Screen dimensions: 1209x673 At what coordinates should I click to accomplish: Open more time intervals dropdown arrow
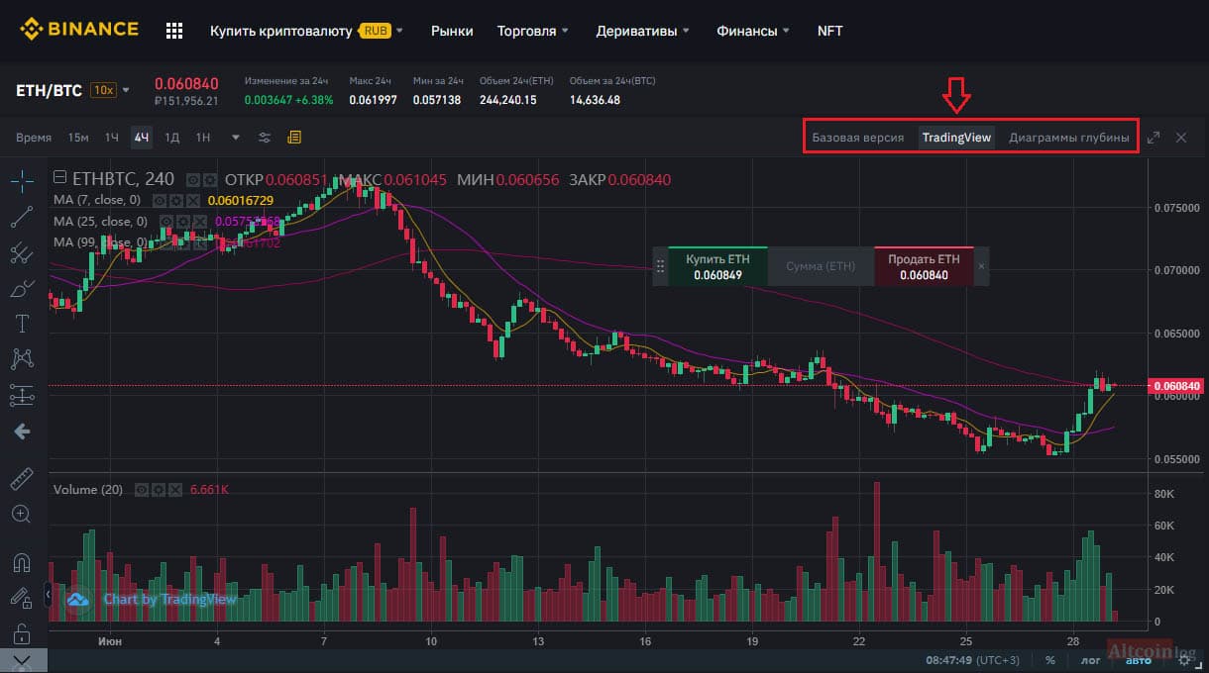236,138
